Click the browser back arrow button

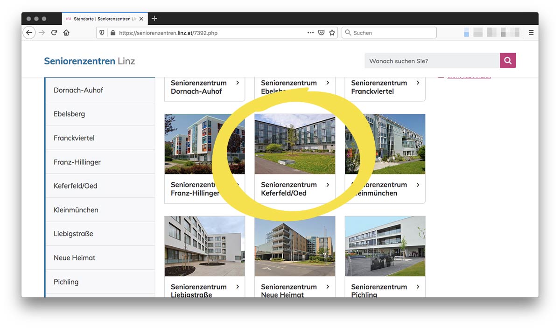point(29,33)
